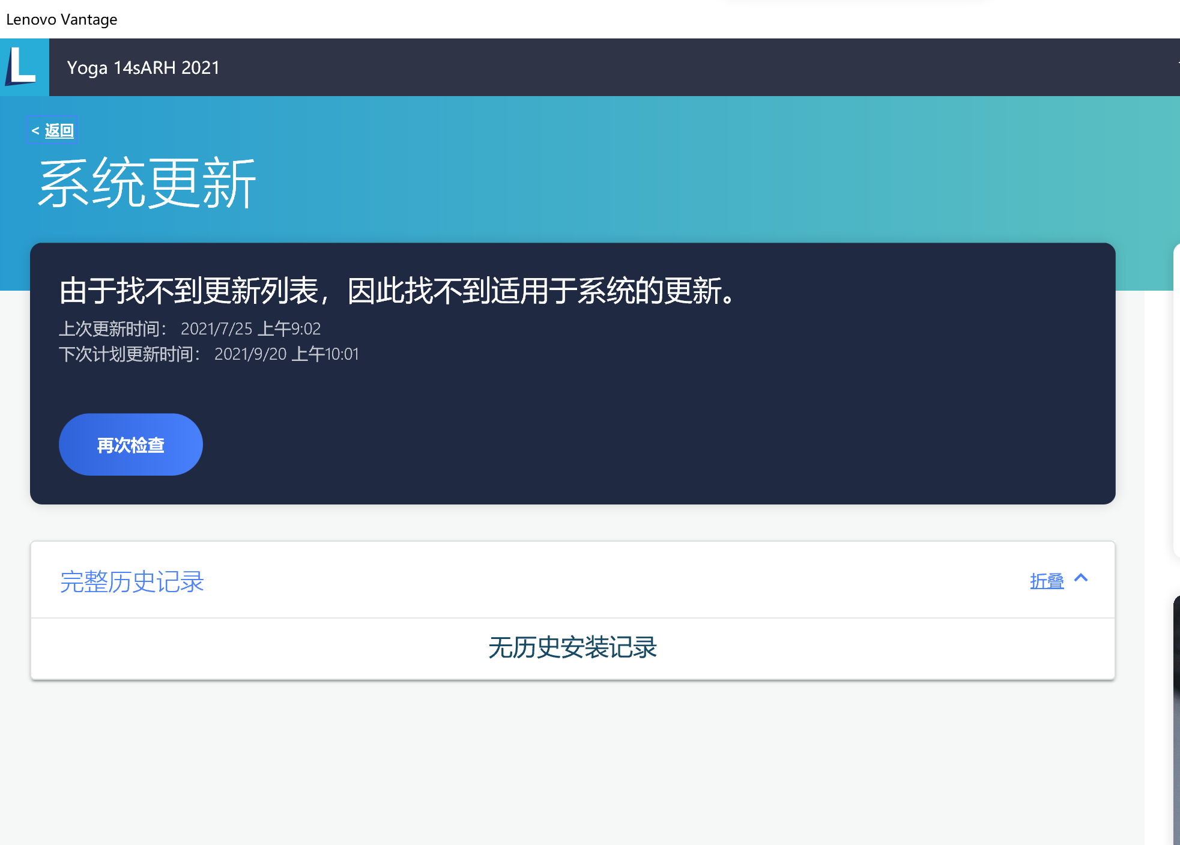The width and height of the screenshot is (1180, 845).
Task: Click the 无历史安装记录 message
Action: [572, 647]
